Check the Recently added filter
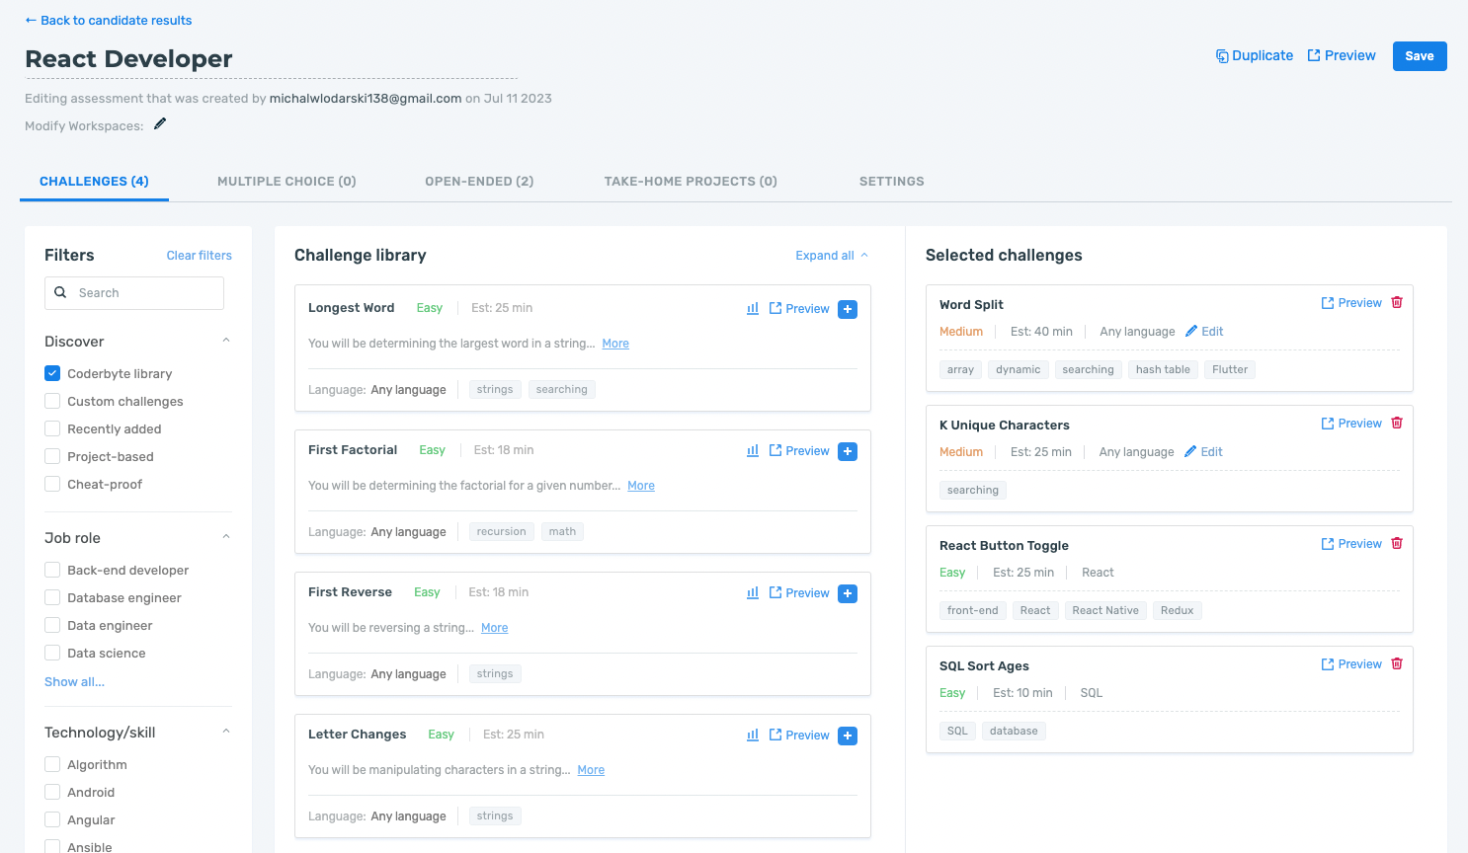Screen dimensions: 1468x853 pos(52,428)
